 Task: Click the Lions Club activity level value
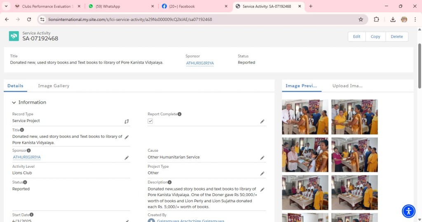click(x=22, y=173)
